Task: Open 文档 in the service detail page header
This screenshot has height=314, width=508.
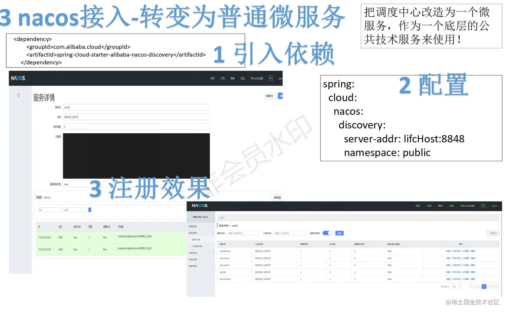Action: coord(222,78)
